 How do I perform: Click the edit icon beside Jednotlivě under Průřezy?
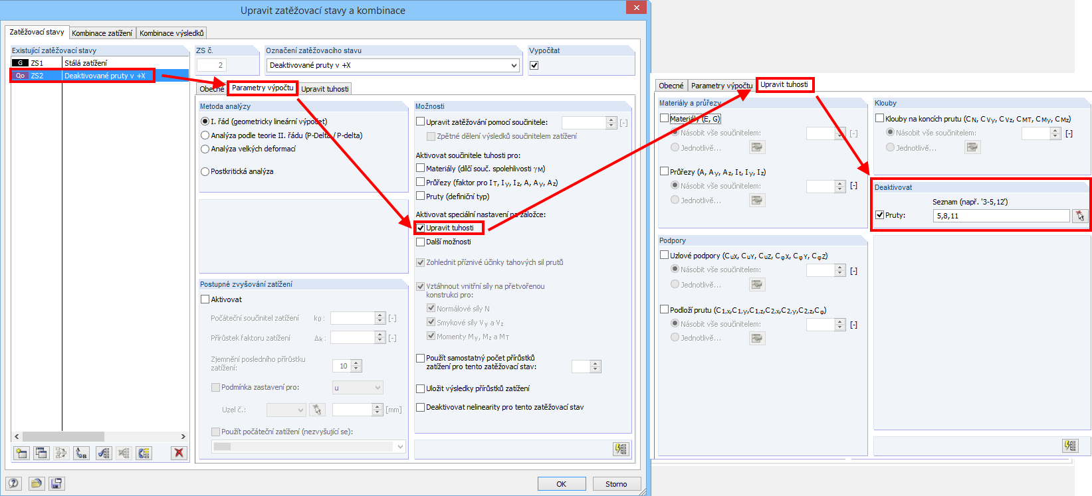coord(757,200)
